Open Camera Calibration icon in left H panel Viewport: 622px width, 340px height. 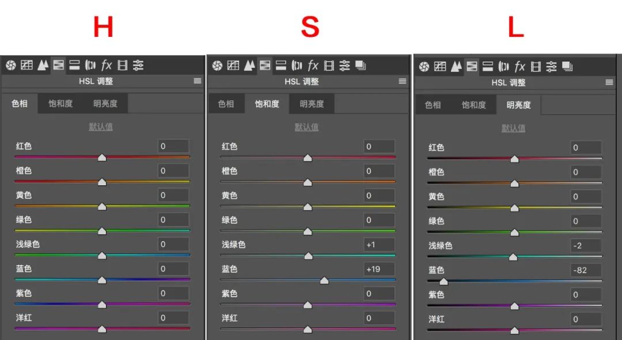pos(123,65)
